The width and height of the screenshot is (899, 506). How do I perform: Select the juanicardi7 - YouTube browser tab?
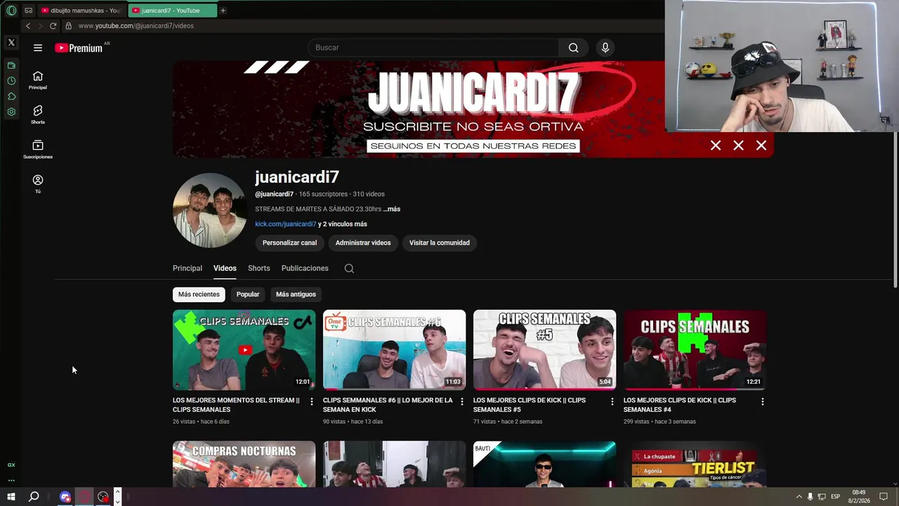pos(171,11)
